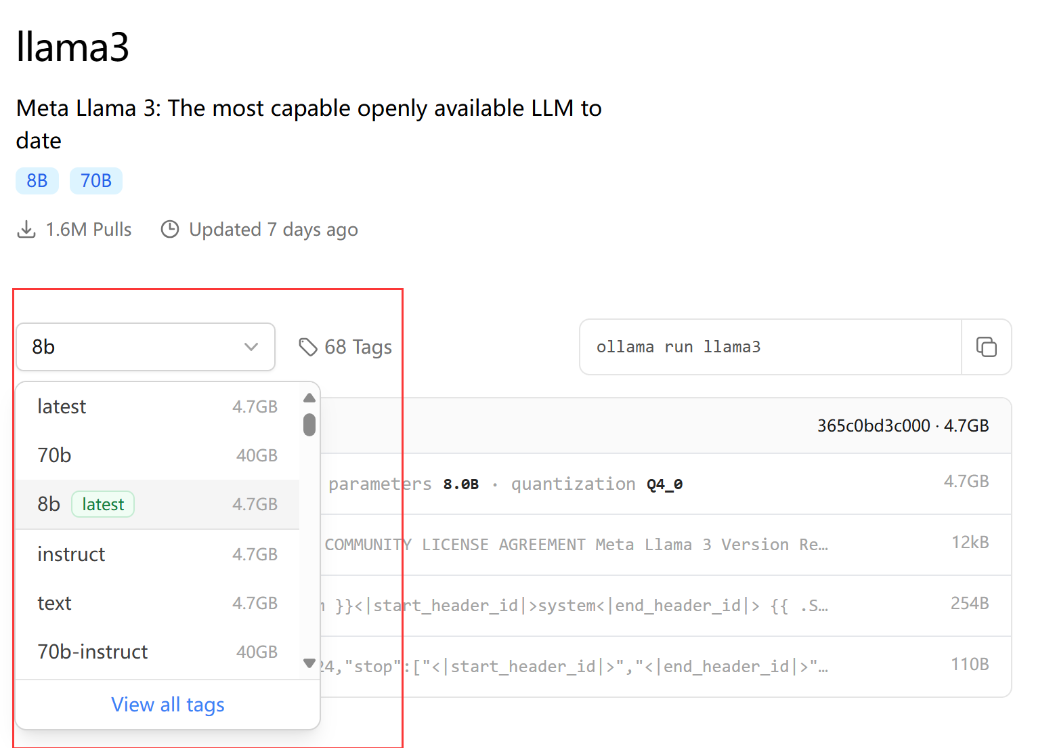Open the View all tags link
This screenshot has width=1055, height=748.
(x=168, y=705)
